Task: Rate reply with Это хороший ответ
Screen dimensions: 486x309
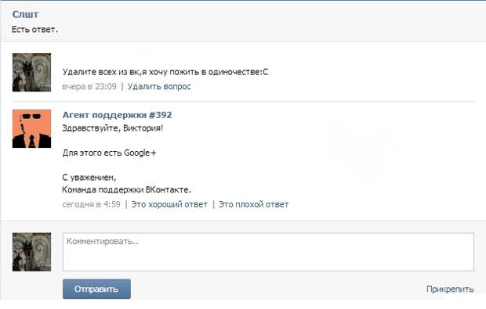Action: point(169,204)
